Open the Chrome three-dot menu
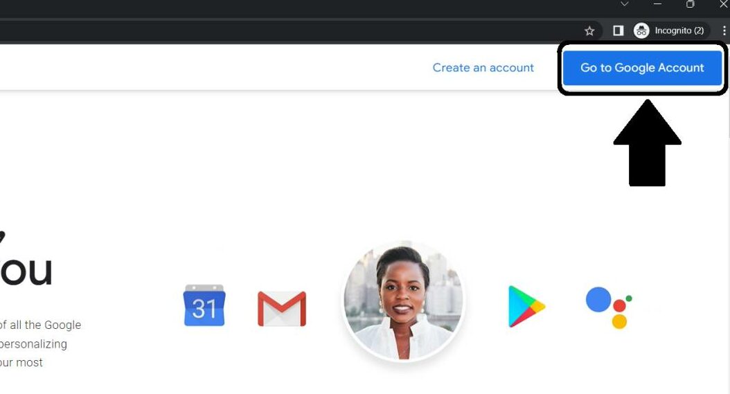Screen dimensions: 730x394 (724, 30)
